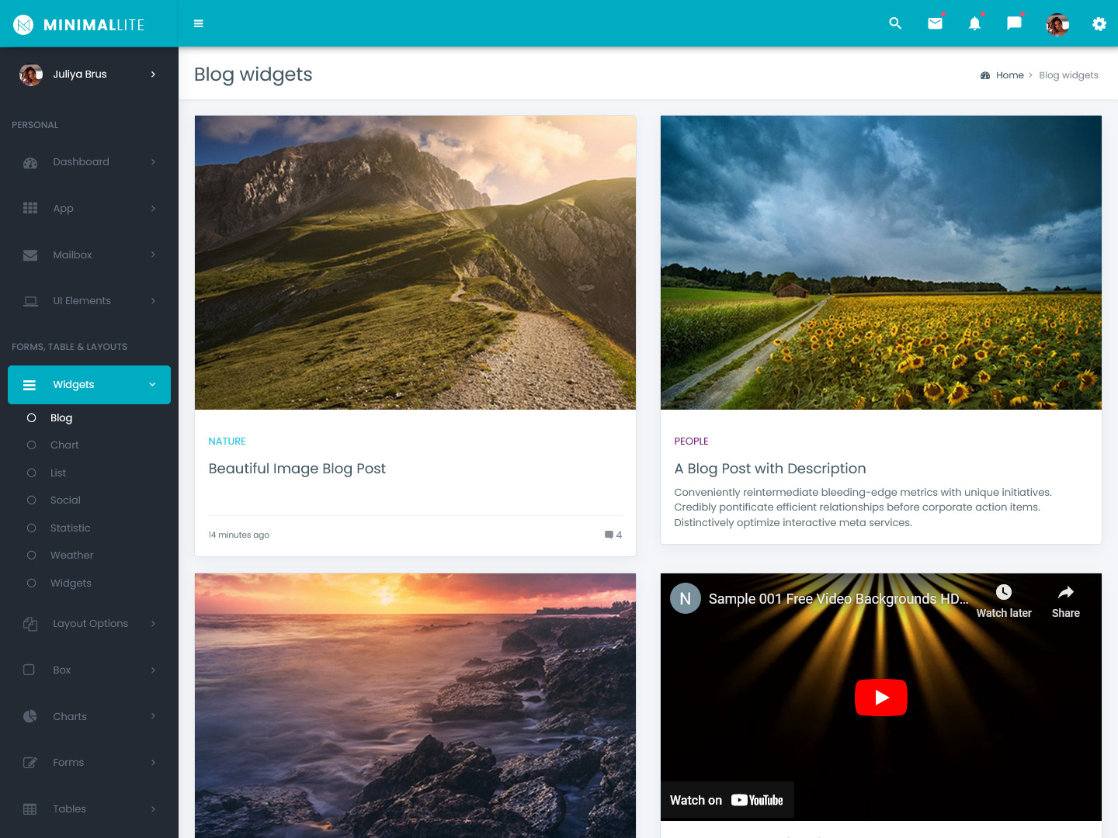Play the YouTube sample video
The height and width of the screenshot is (838, 1118).
tap(880, 698)
